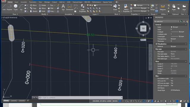Screen dimensions: 190x107
Task: Add a Dimension annotation
Action: pos(69,7)
